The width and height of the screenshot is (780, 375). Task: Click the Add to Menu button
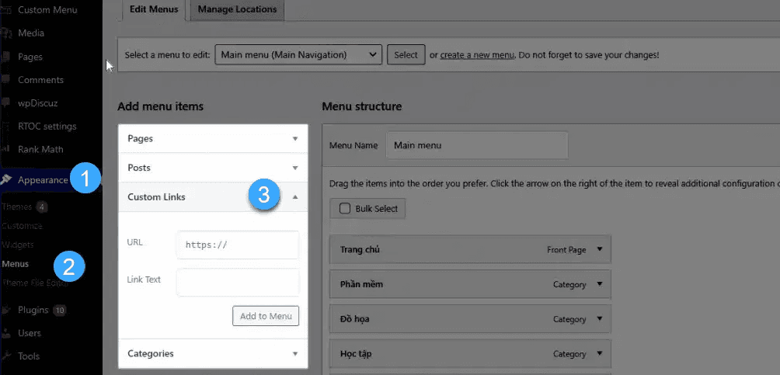[266, 316]
